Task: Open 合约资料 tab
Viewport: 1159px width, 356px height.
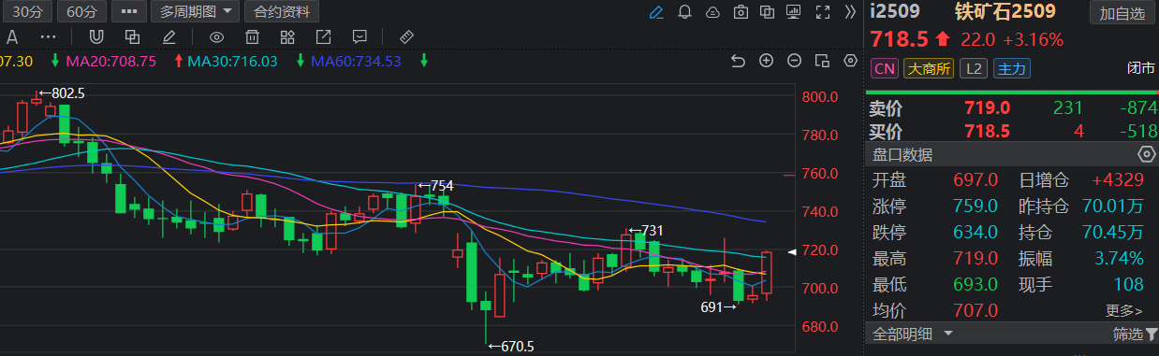Action: click(x=282, y=12)
